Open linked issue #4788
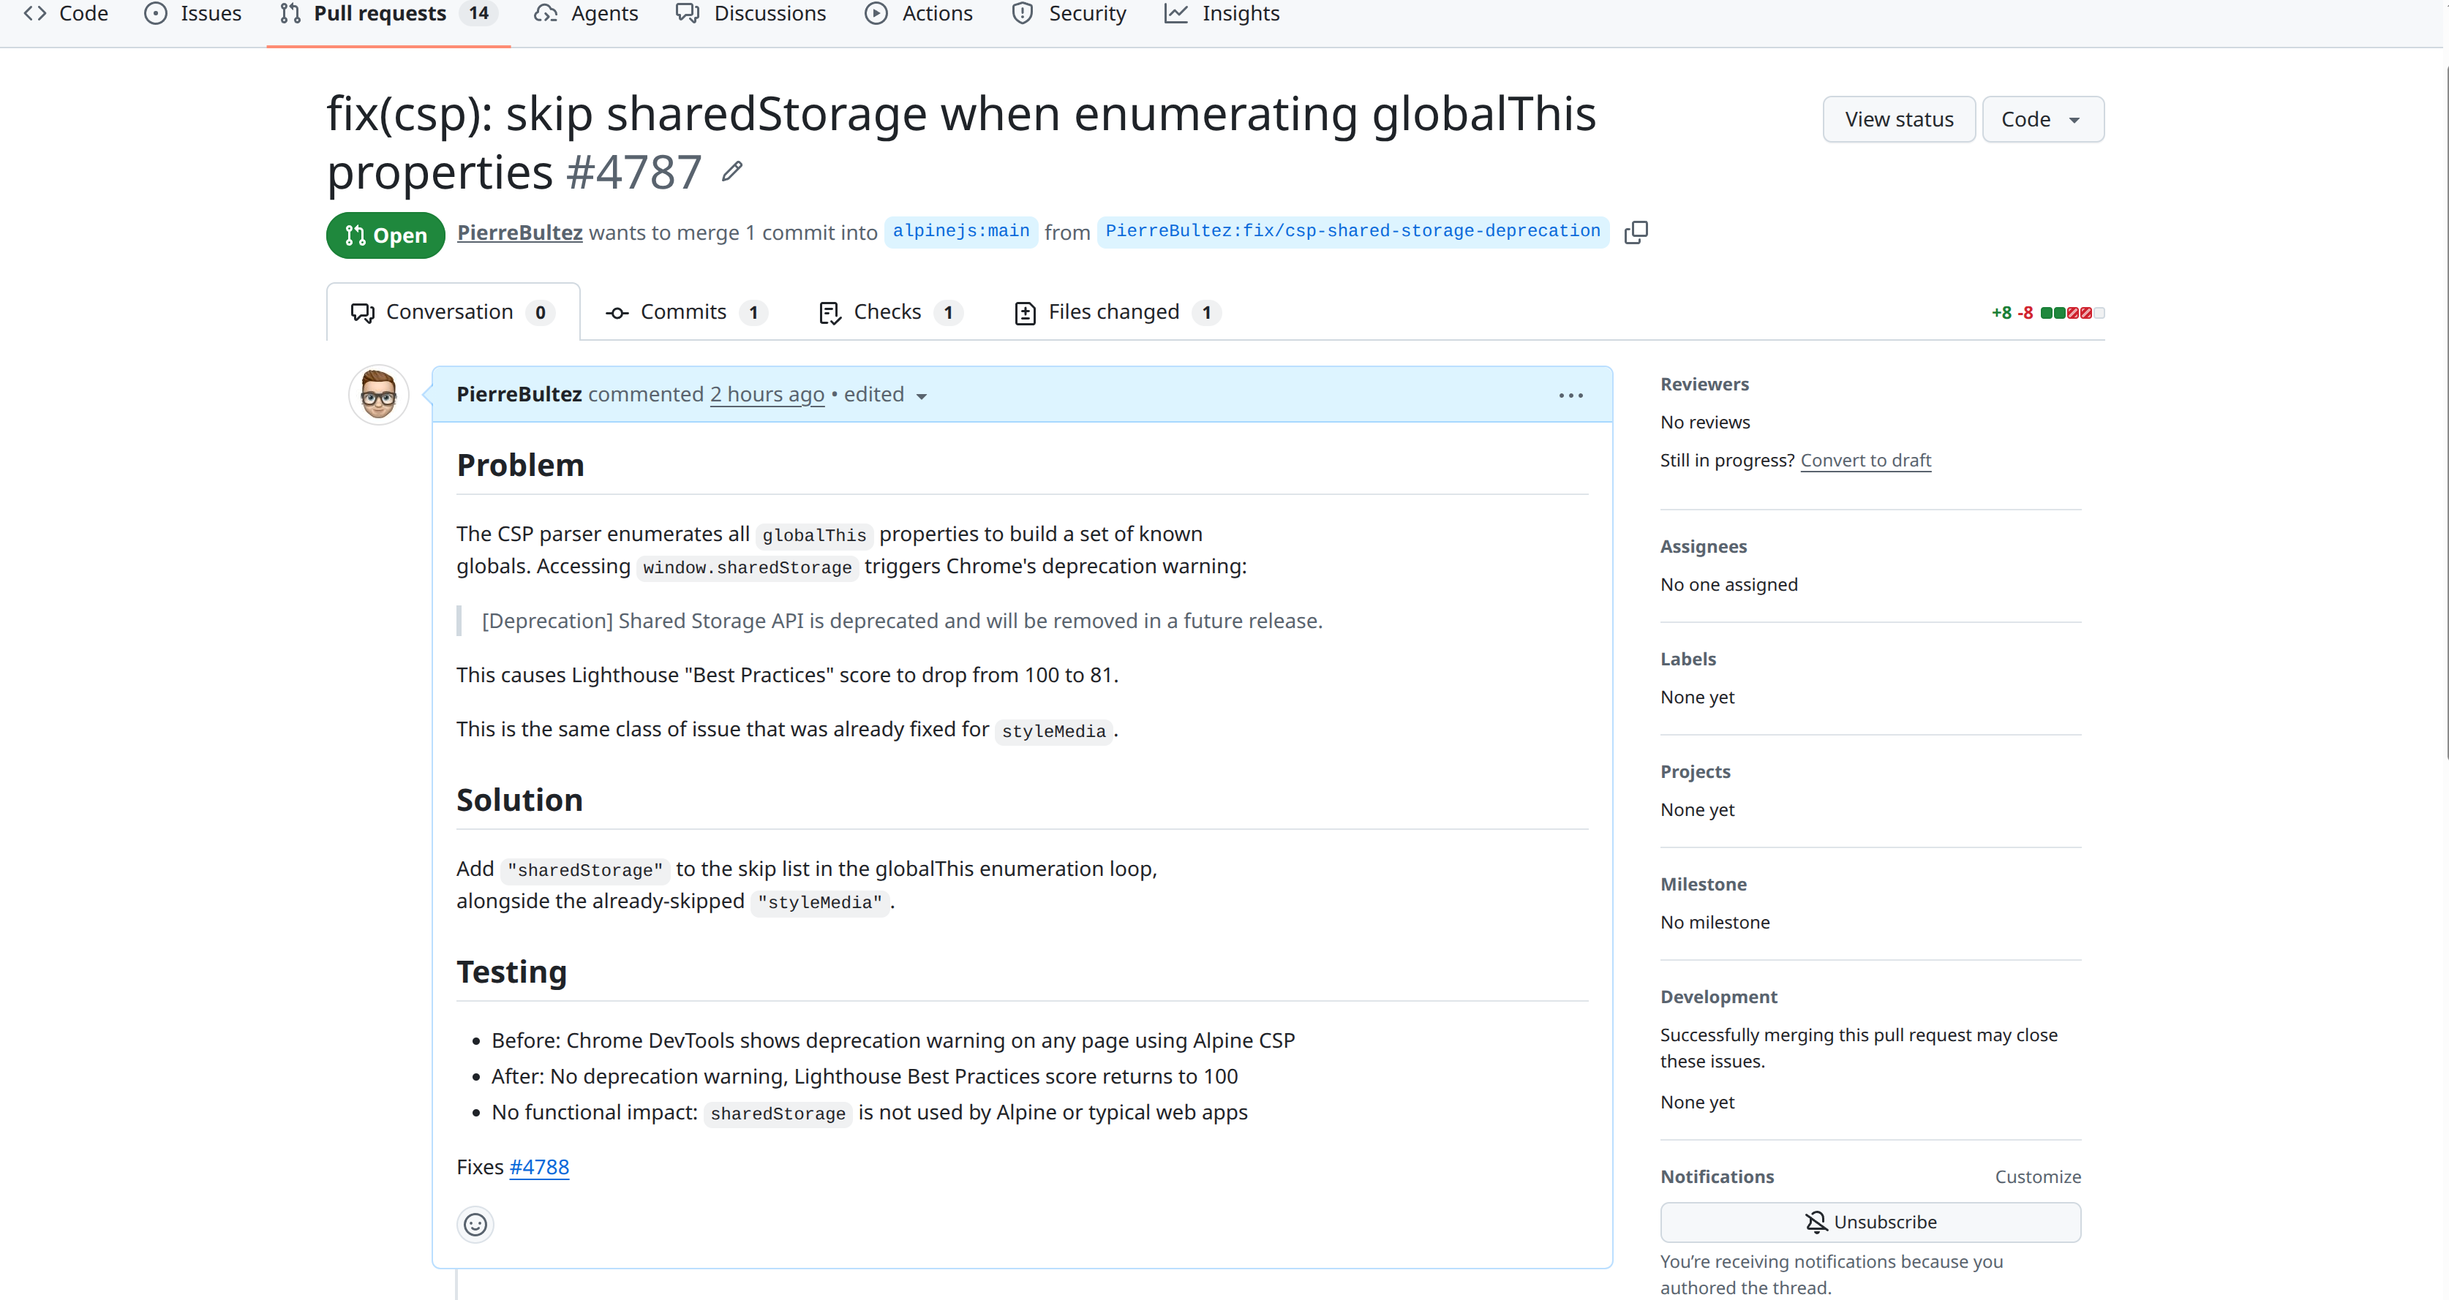The width and height of the screenshot is (2449, 1300). (x=539, y=1167)
